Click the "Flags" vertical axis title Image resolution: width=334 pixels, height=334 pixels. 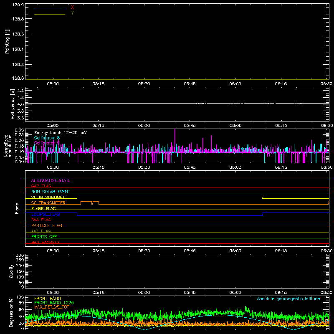pyautogui.click(x=17, y=208)
